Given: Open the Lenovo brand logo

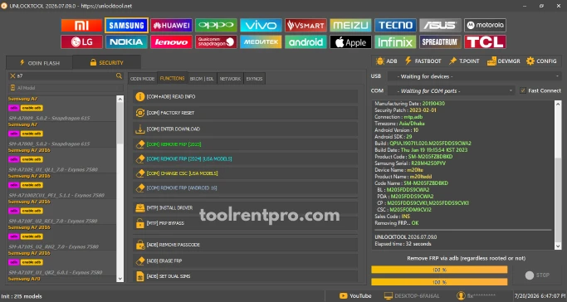Looking at the screenshot, I should point(171,42).
